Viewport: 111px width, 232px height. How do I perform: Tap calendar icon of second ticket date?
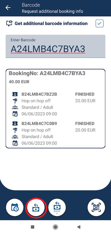[15, 143]
